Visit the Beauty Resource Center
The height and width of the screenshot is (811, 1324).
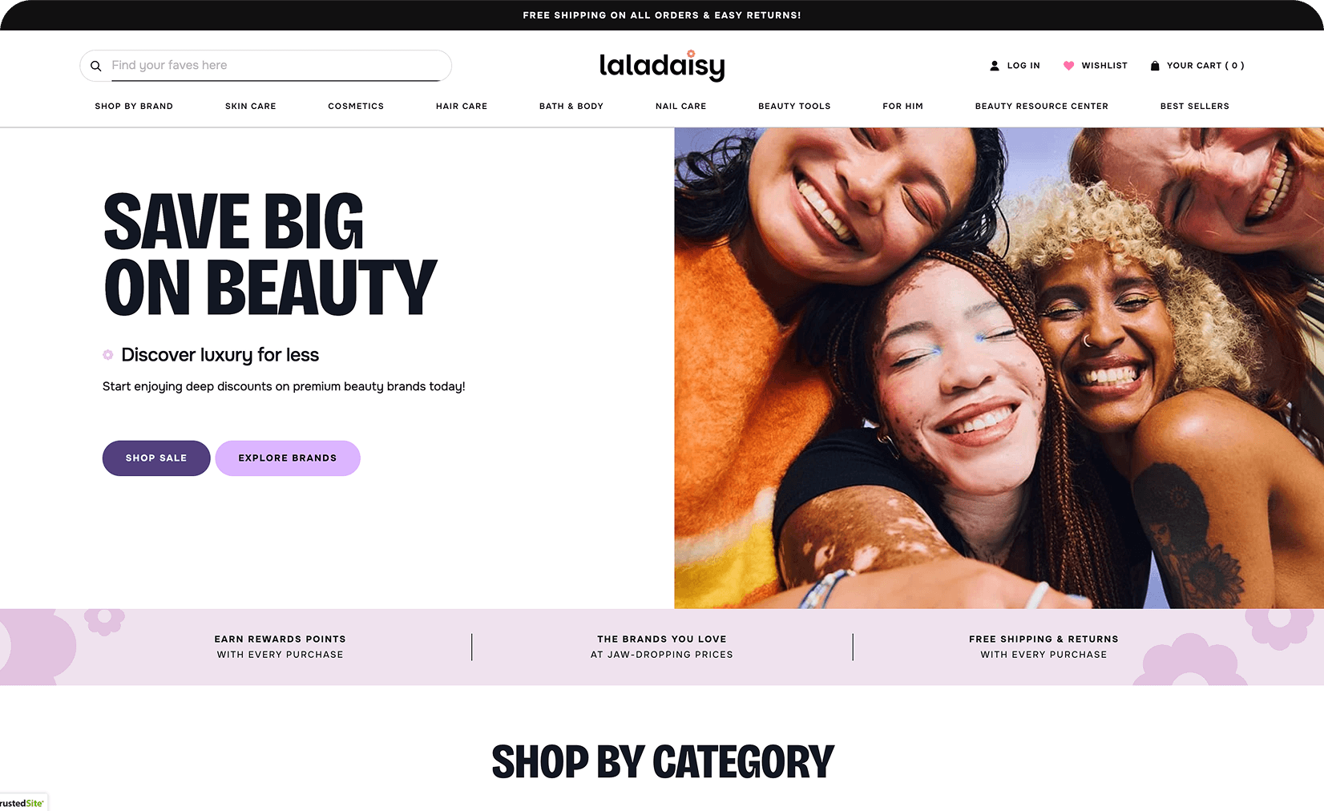pyautogui.click(x=1042, y=106)
